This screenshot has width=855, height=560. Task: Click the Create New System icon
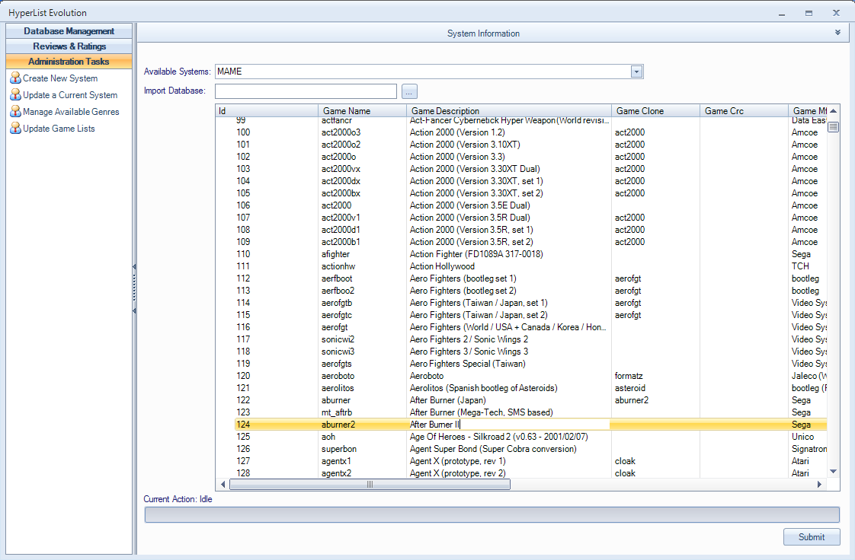coord(15,78)
